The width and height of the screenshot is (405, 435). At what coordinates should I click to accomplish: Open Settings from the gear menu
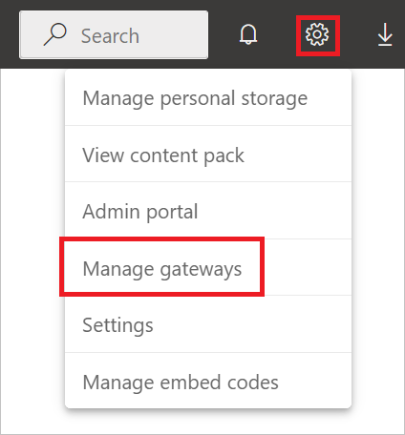point(208,324)
